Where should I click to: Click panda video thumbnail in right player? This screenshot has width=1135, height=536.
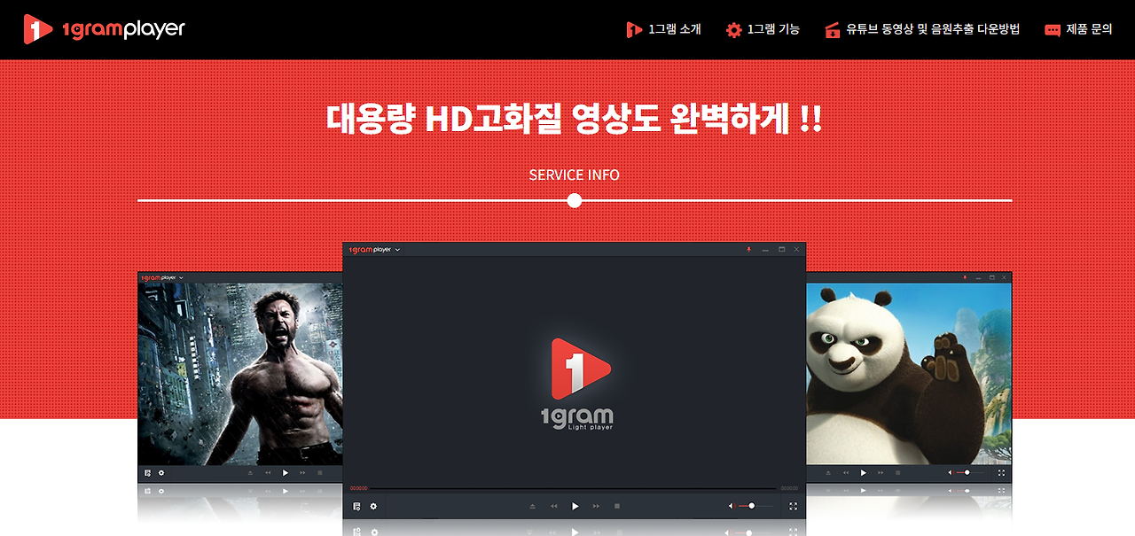pyautogui.click(x=909, y=374)
